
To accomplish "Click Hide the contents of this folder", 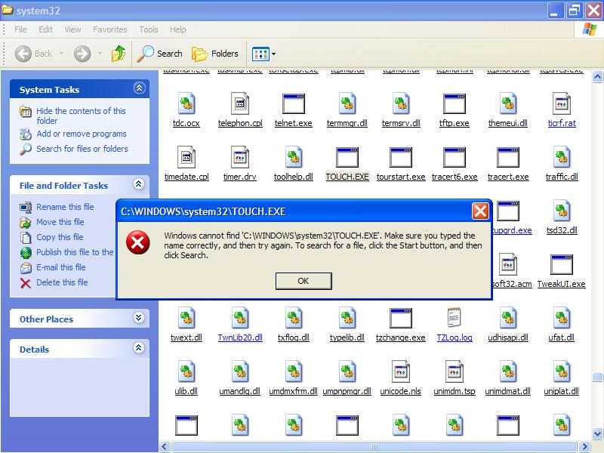I will pyautogui.click(x=81, y=116).
